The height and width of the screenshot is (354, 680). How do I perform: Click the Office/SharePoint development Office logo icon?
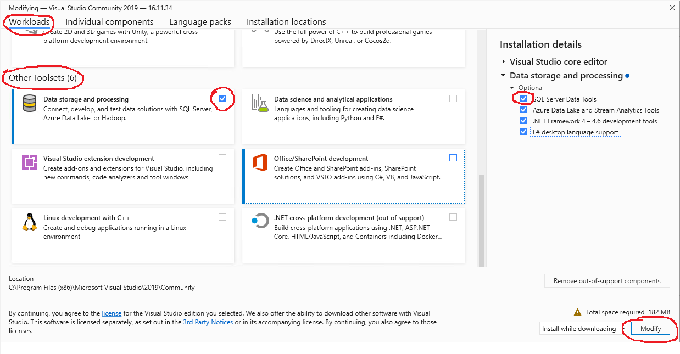[x=260, y=162]
